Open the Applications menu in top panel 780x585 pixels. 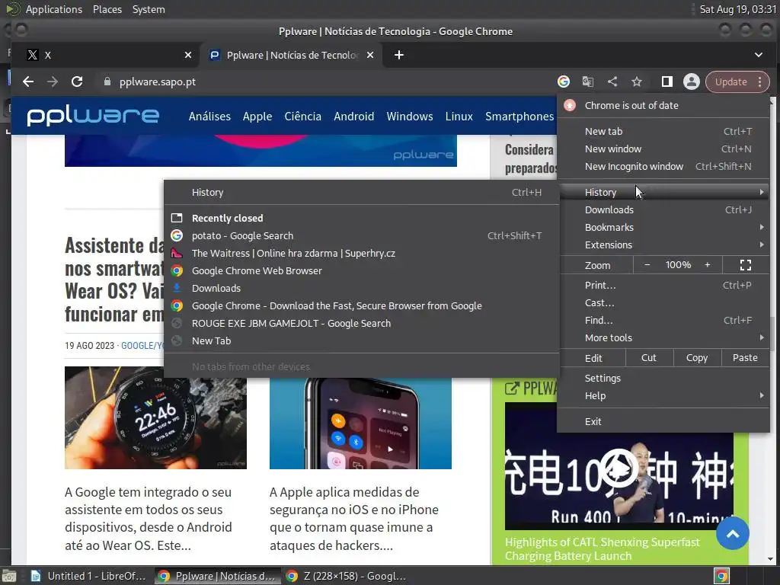(54, 9)
